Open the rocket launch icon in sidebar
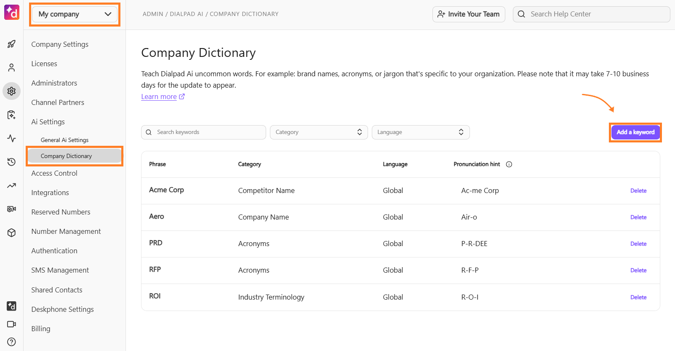This screenshot has width=675, height=351. coord(11,44)
